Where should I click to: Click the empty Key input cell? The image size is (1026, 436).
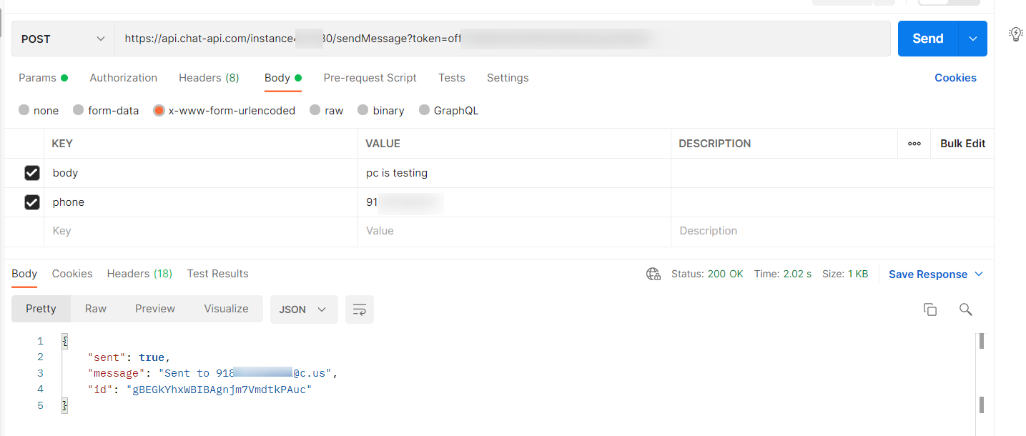pos(201,232)
